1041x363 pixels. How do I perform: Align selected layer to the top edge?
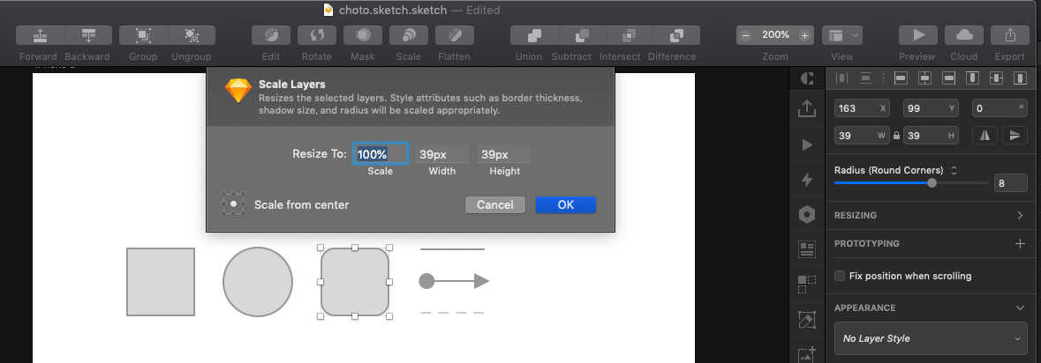[x=972, y=78]
